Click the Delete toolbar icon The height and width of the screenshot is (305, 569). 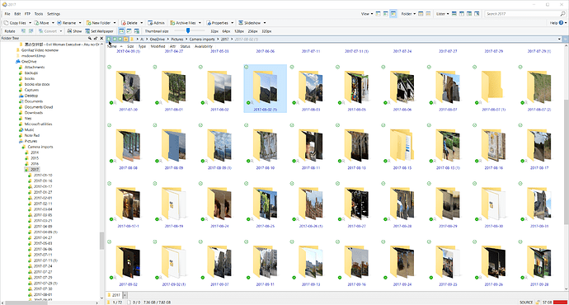click(124, 23)
